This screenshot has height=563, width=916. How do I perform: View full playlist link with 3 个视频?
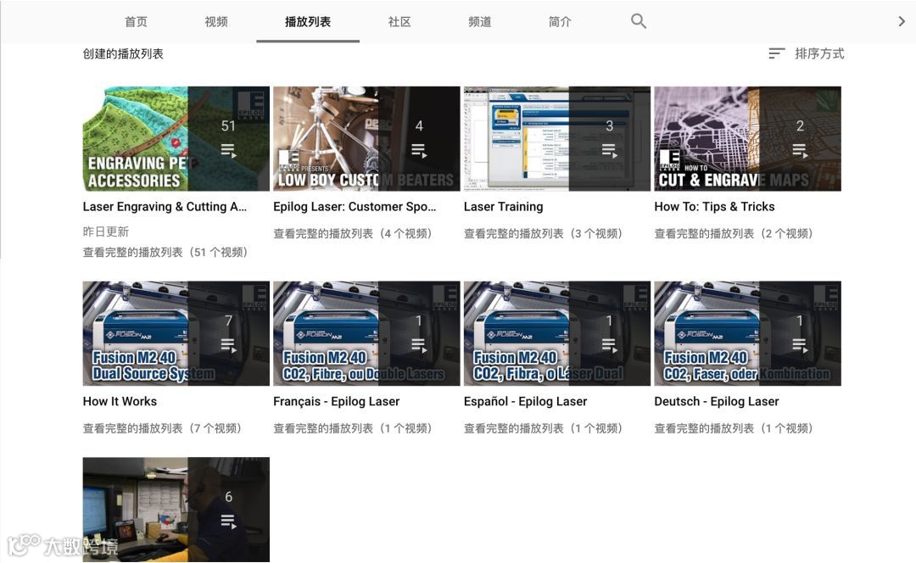pyautogui.click(x=545, y=234)
